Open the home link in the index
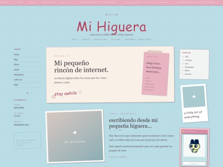The width and height of the screenshot is (223, 167). coord(17,54)
